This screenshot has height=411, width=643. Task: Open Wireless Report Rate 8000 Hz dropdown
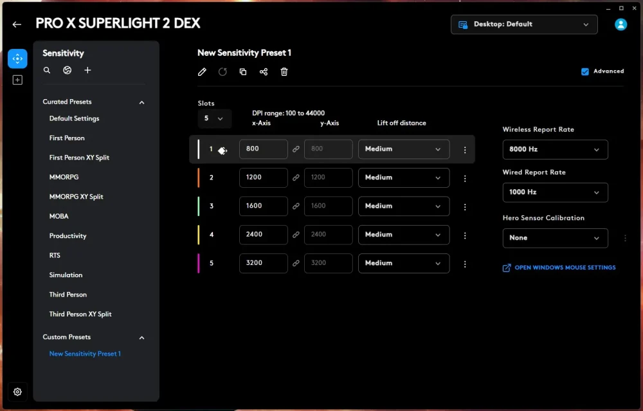tap(556, 149)
